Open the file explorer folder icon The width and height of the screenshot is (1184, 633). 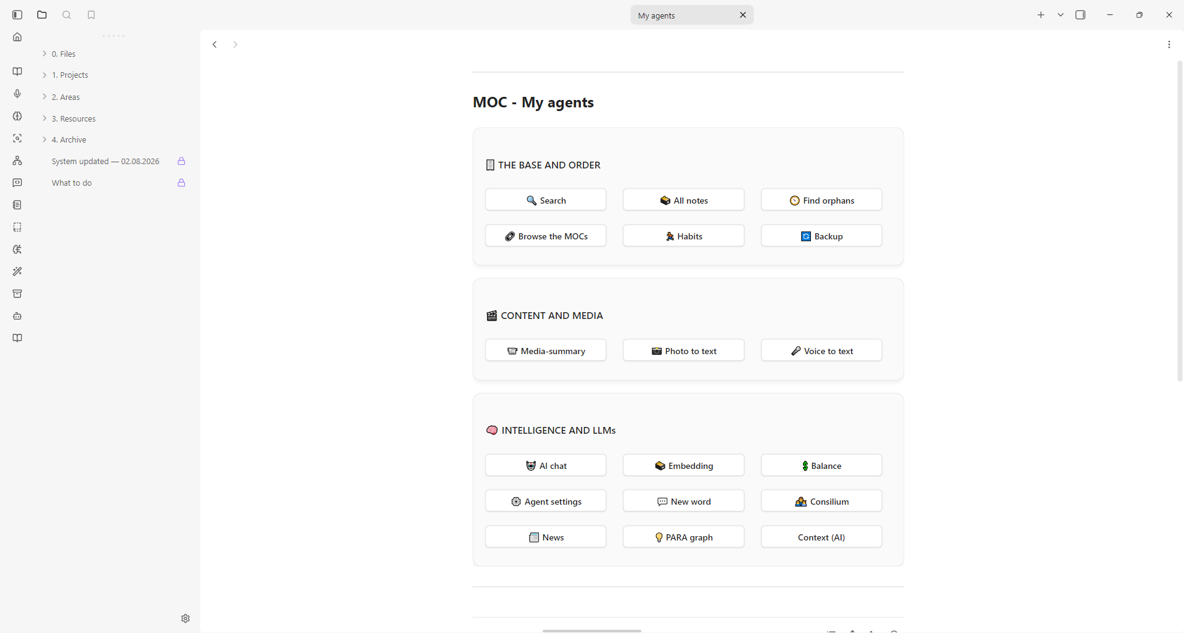point(42,15)
